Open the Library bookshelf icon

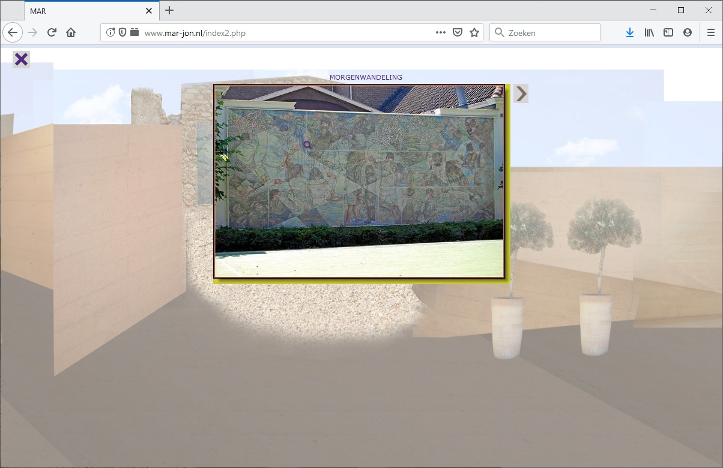coord(649,32)
